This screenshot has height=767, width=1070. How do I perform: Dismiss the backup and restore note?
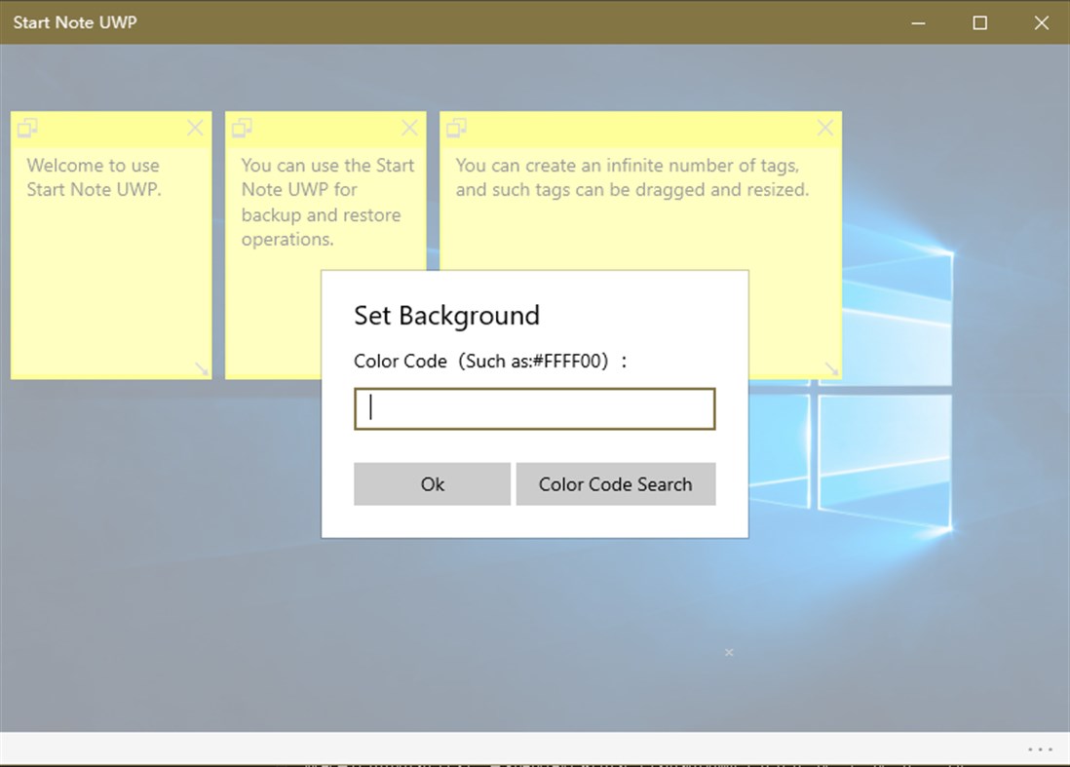(x=409, y=128)
